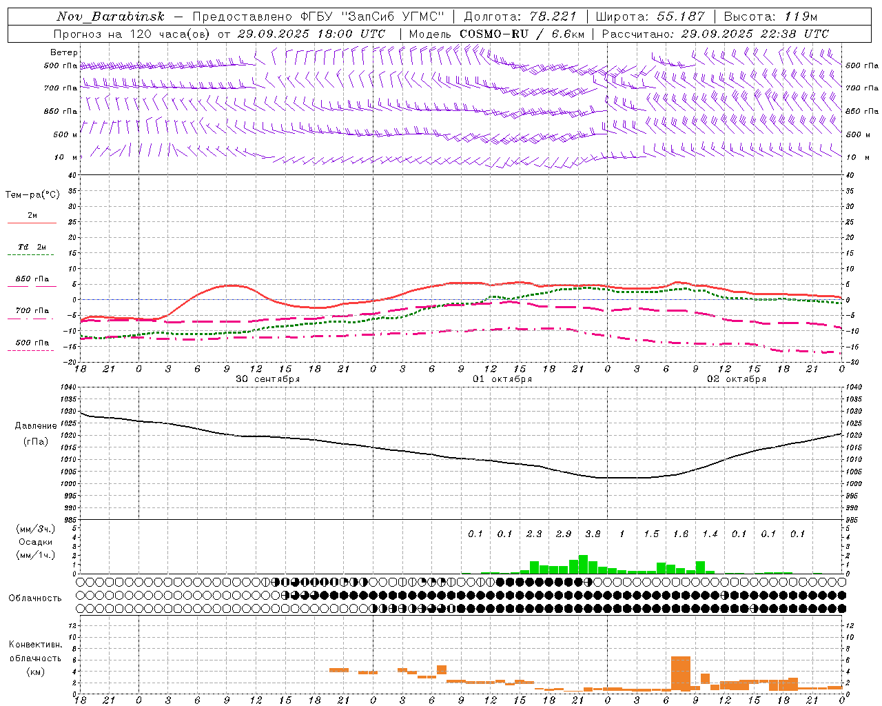Click the 1.5 precipitation total
882x706 pixels.
[x=651, y=534]
